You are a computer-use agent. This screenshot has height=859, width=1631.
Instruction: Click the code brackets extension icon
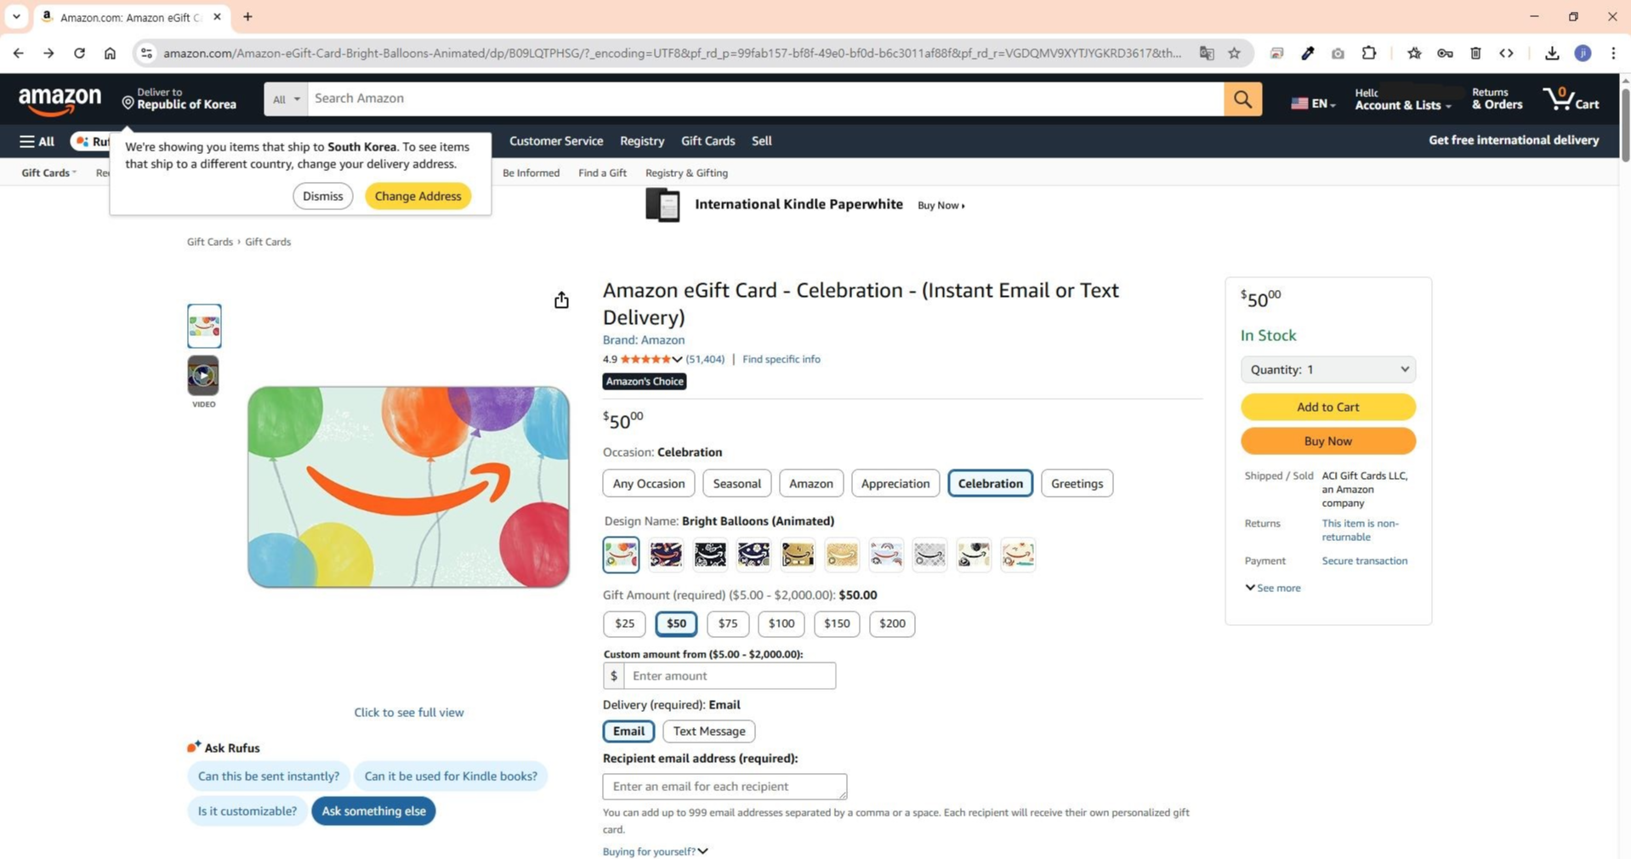(x=1506, y=53)
